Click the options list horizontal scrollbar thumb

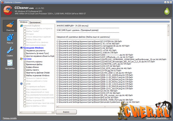point(34,112)
